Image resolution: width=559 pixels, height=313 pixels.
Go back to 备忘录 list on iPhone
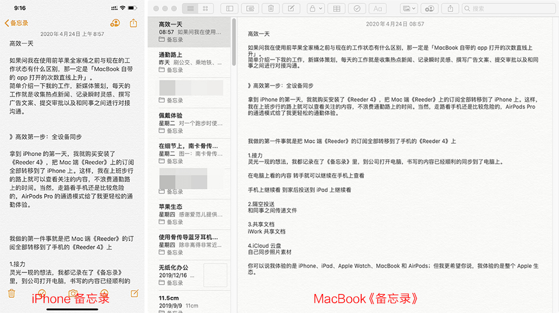click(16, 23)
